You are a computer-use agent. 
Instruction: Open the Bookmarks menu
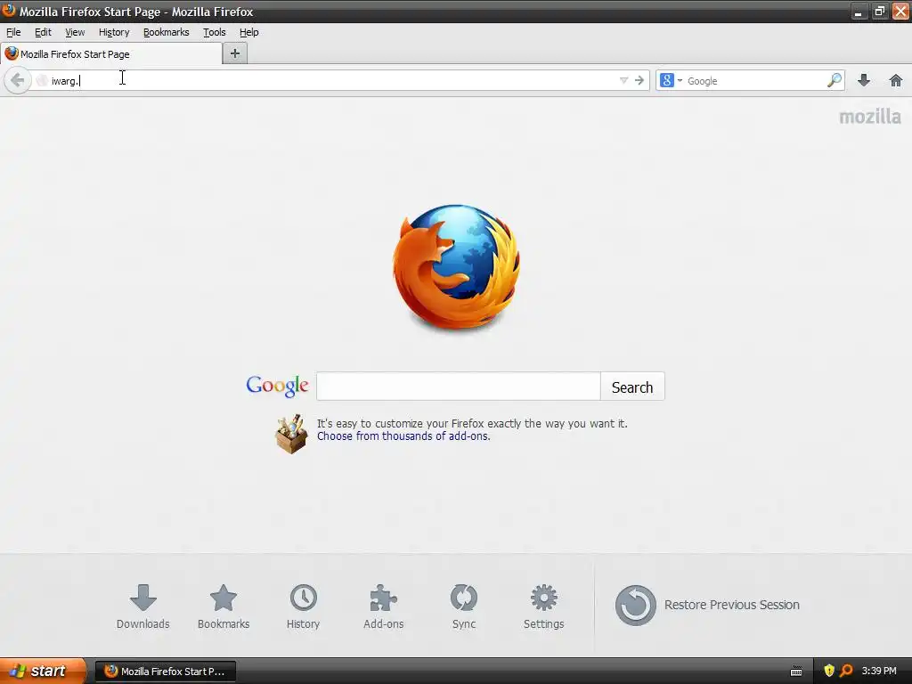tap(167, 32)
